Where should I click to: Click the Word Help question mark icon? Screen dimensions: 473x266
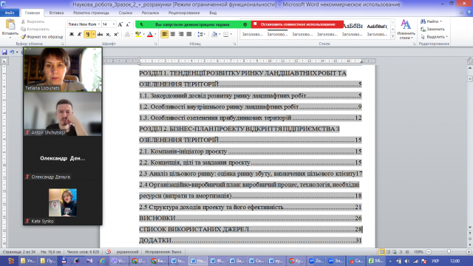pos(469,13)
